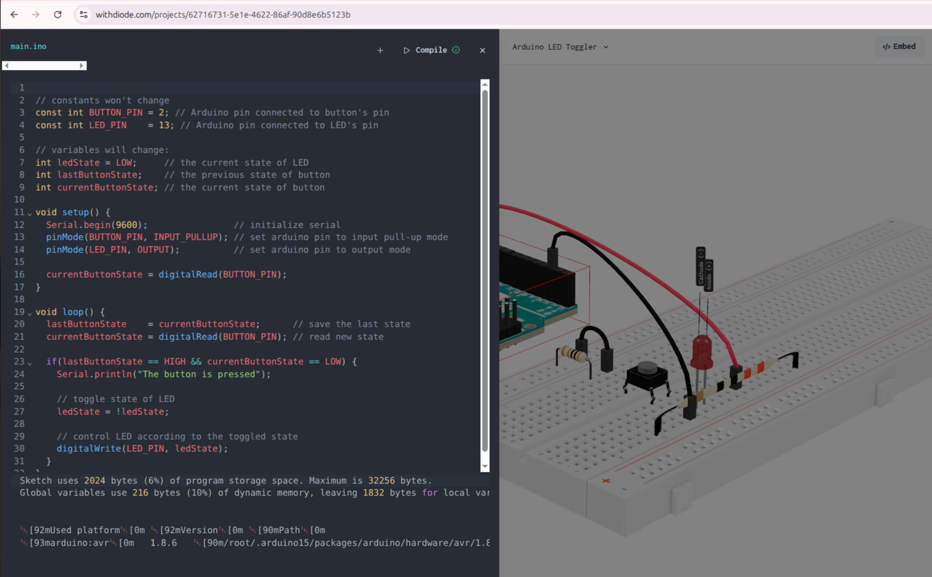Click line 4 LED_PIN constant declaration
The image size is (932, 577).
coord(207,125)
